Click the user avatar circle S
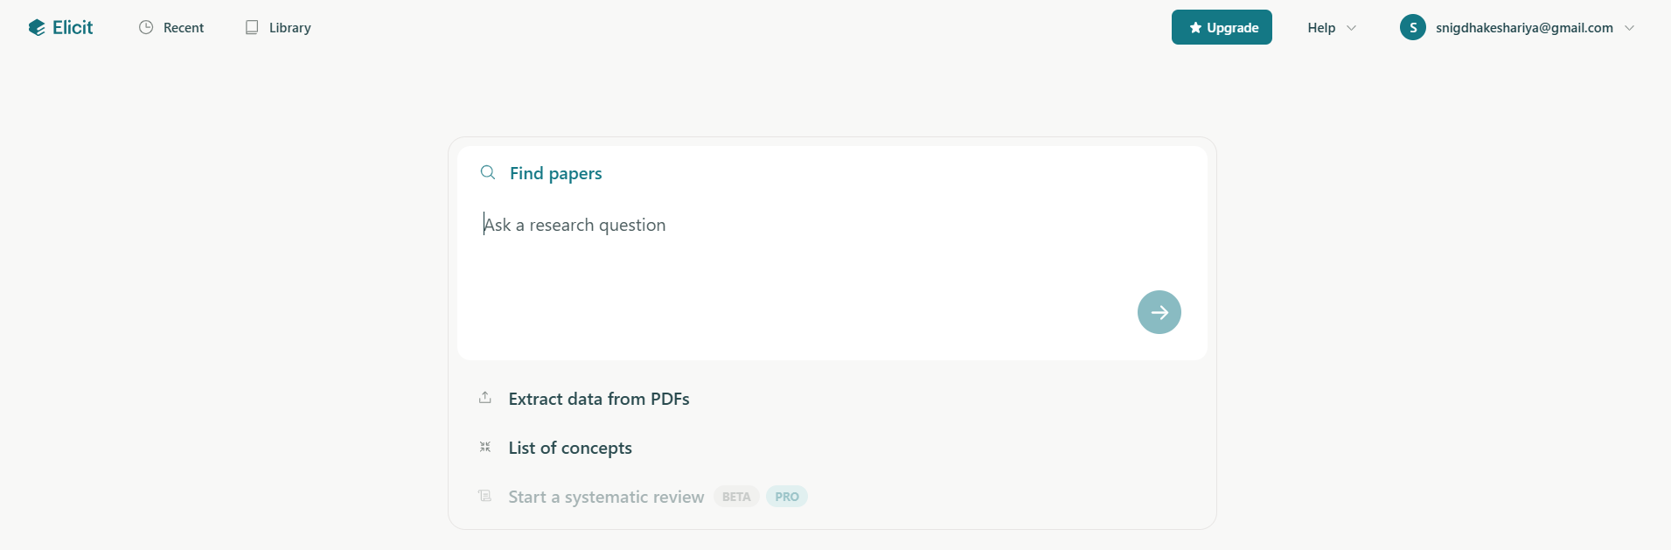 pos(1412,27)
